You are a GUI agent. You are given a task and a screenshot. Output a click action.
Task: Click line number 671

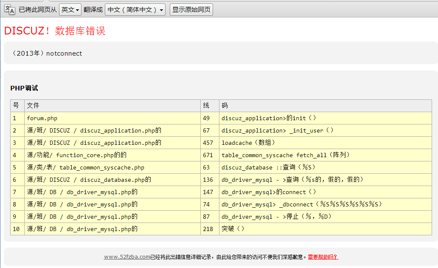(210, 155)
